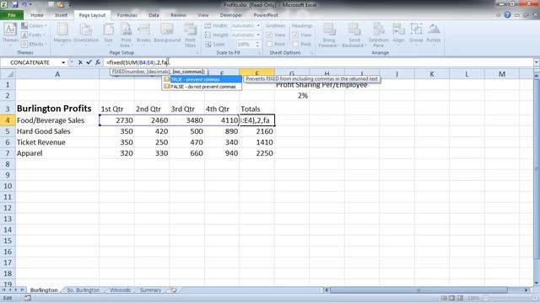Toggle Gridlines View checkbox

[x=270, y=35]
